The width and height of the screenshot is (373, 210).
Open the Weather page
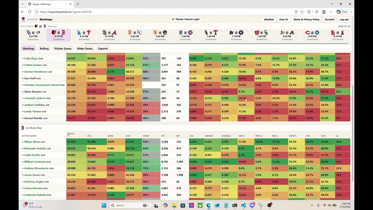[x=269, y=20]
